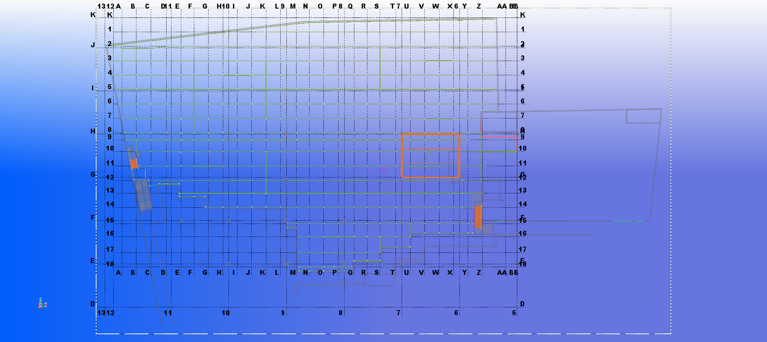Click grid label 8 in the bottommost row
Image resolution: width=767 pixels, height=342 pixels.
coord(341,313)
